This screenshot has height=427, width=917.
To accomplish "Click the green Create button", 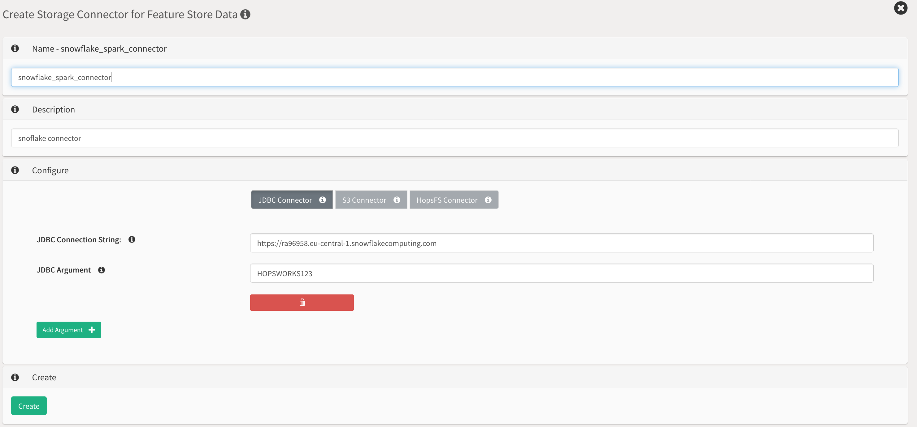I will tap(29, 406).
